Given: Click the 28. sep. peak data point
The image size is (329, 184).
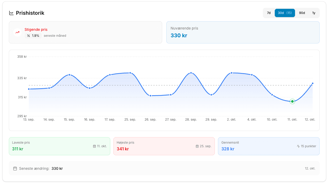Looking at the screenshot, I should pos(191,73).
